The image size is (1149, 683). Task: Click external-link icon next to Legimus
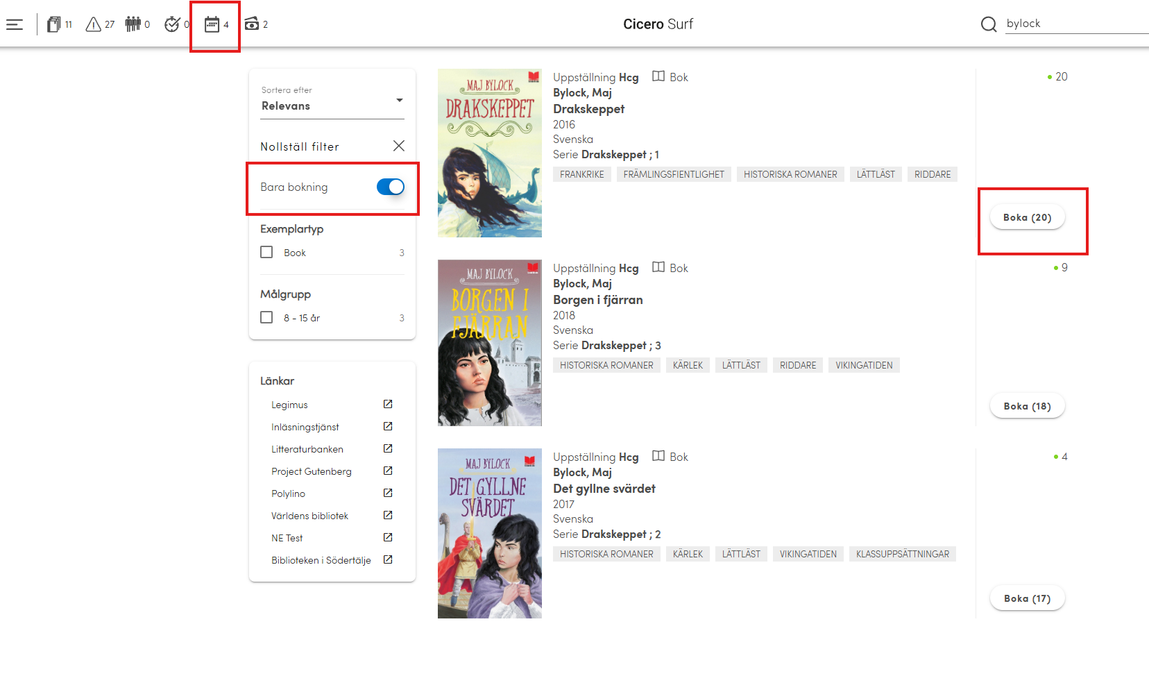point(388,404)
